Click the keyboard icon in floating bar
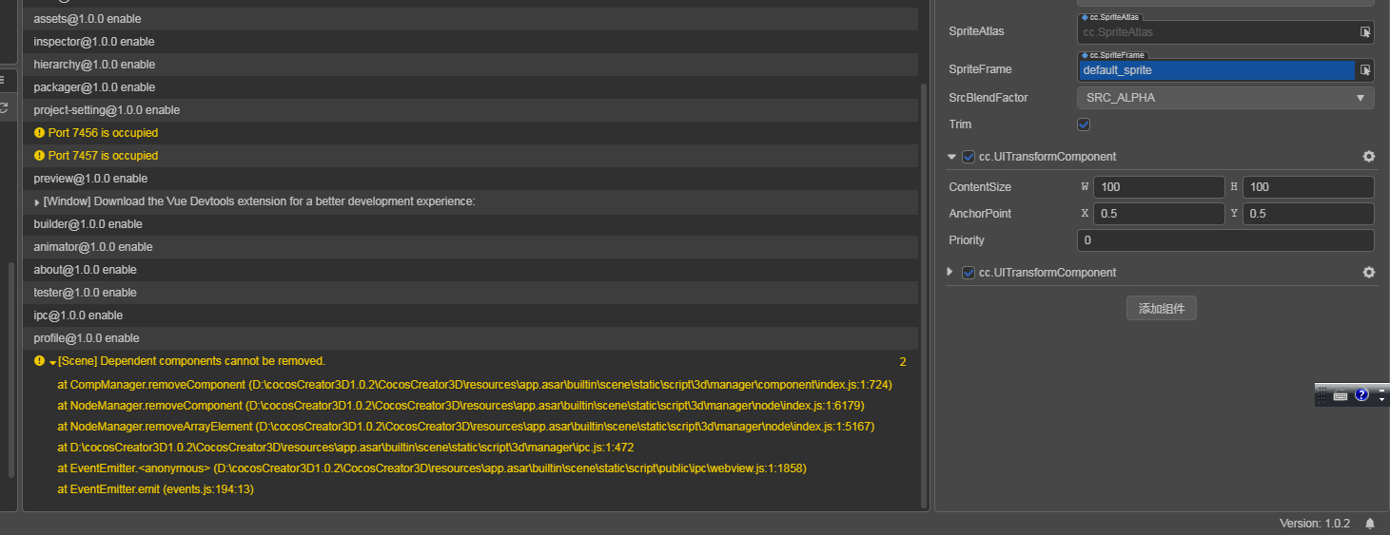This screenshot has width=1390, height=535. pyautogui.click(x=1341, y=395)
